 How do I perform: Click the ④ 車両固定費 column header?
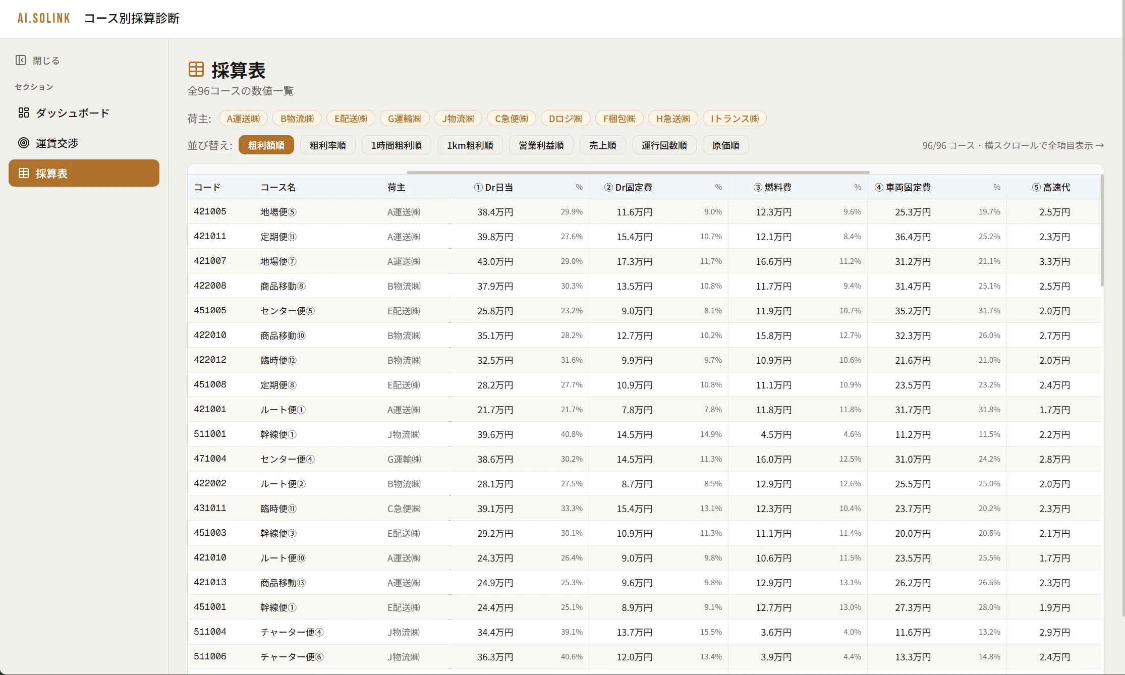point(903,187)
